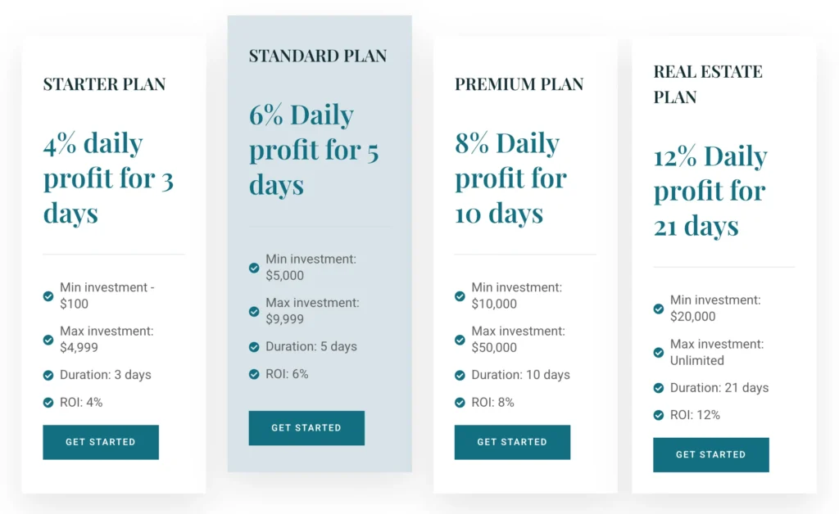The height and width of the screenshot is (514, 839).
Task: Click the Standard Plan heading
Action: point(318,56)
